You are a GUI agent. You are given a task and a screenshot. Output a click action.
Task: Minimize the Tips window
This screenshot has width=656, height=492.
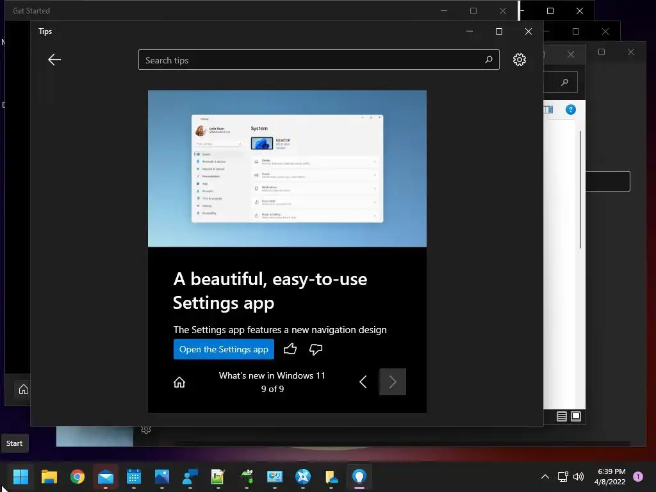470,31
